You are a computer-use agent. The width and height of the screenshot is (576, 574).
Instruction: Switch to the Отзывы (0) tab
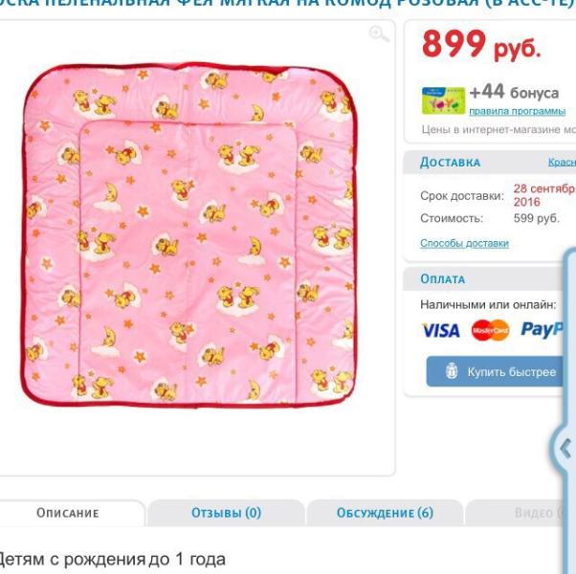(x=226, y=513)
